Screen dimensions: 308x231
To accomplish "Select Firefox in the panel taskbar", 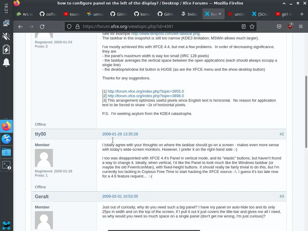I will (6, 126).
